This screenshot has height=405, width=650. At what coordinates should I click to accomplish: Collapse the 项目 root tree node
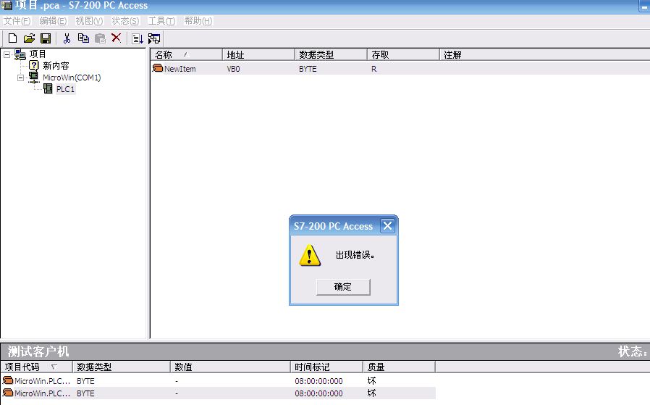(7, 54)
